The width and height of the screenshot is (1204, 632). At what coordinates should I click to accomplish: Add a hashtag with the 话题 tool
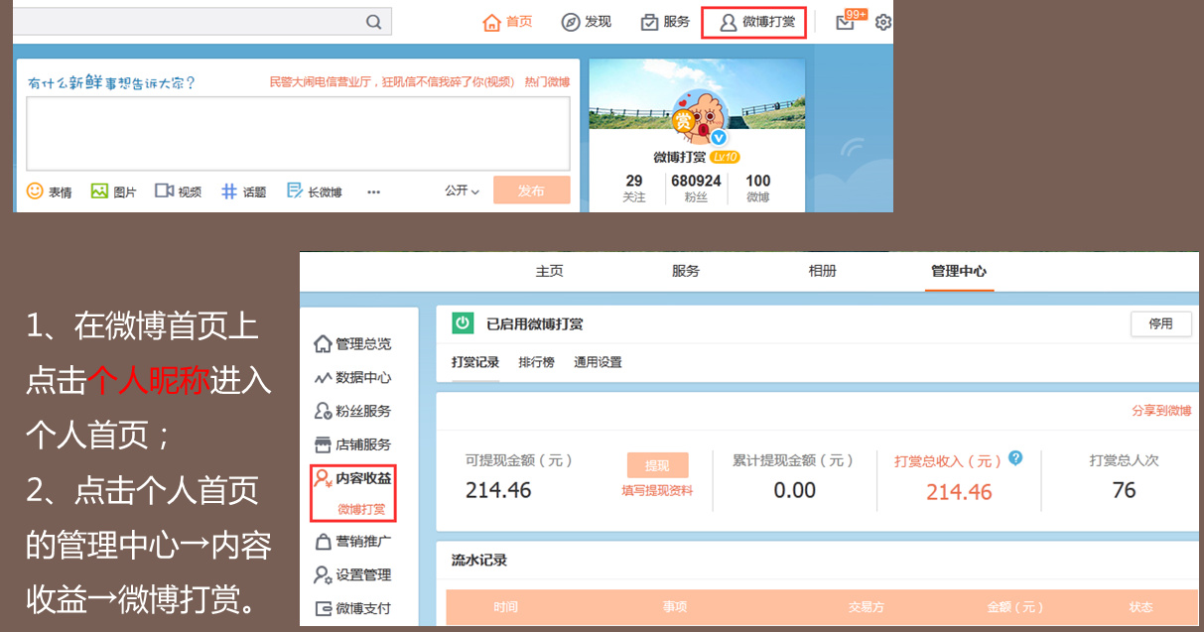[x=243, y=191]
